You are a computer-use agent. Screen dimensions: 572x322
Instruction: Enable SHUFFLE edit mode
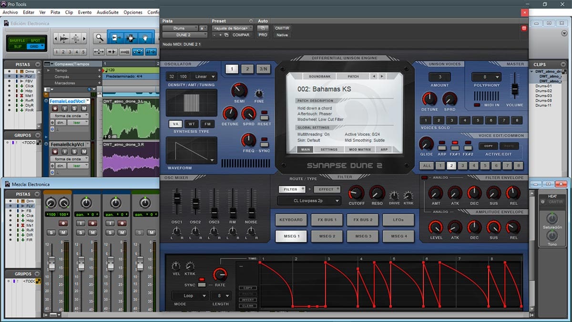17,40
